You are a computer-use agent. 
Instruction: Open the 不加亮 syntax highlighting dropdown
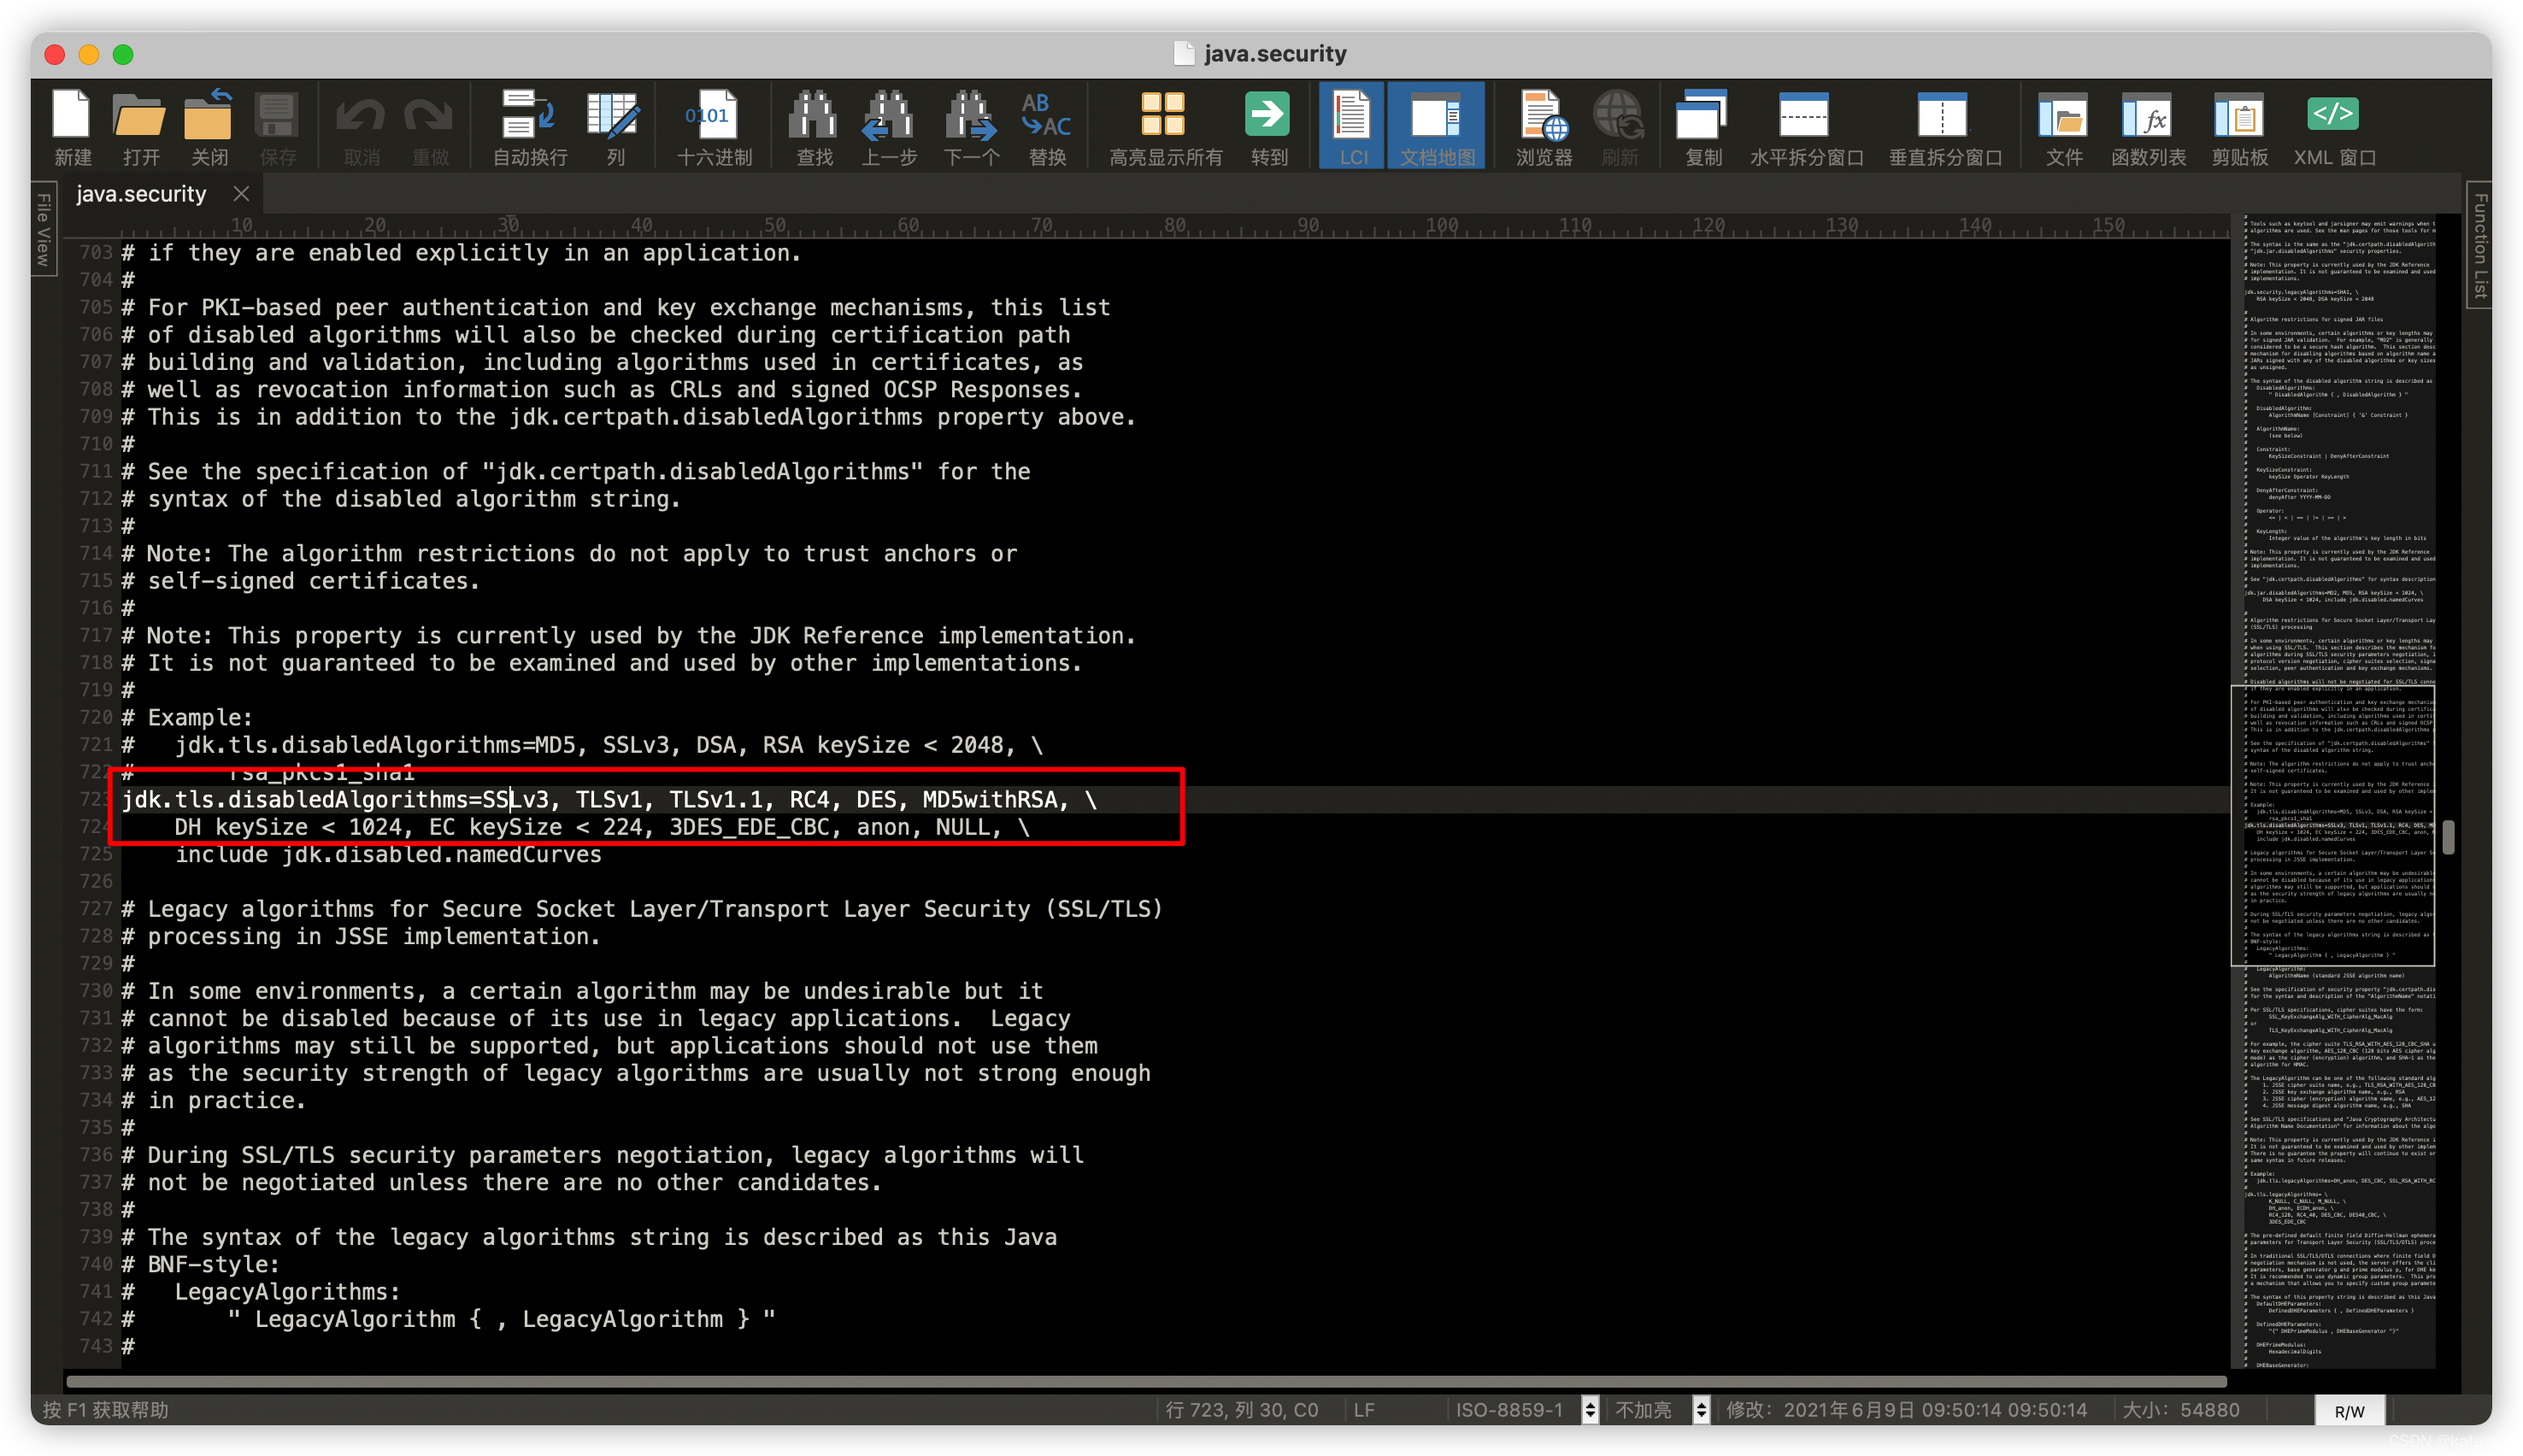pos(1701,1410)
